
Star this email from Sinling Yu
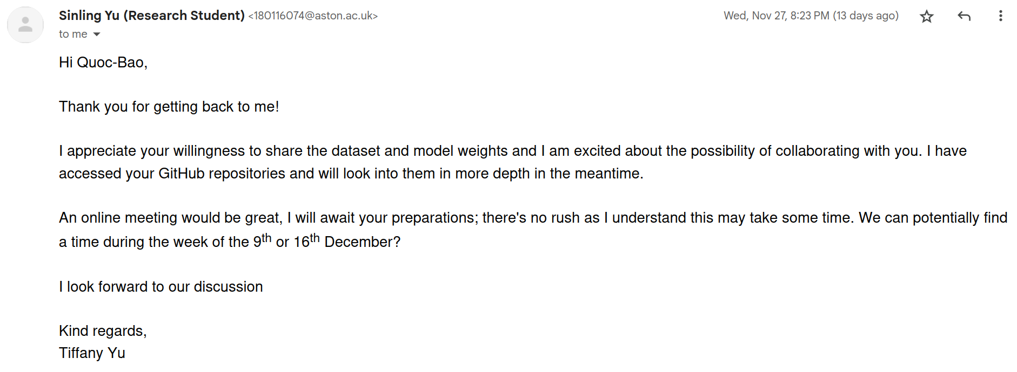coord(927,17)
